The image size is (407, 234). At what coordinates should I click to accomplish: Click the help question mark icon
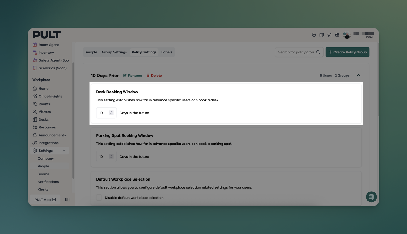(x=314, y=35)
